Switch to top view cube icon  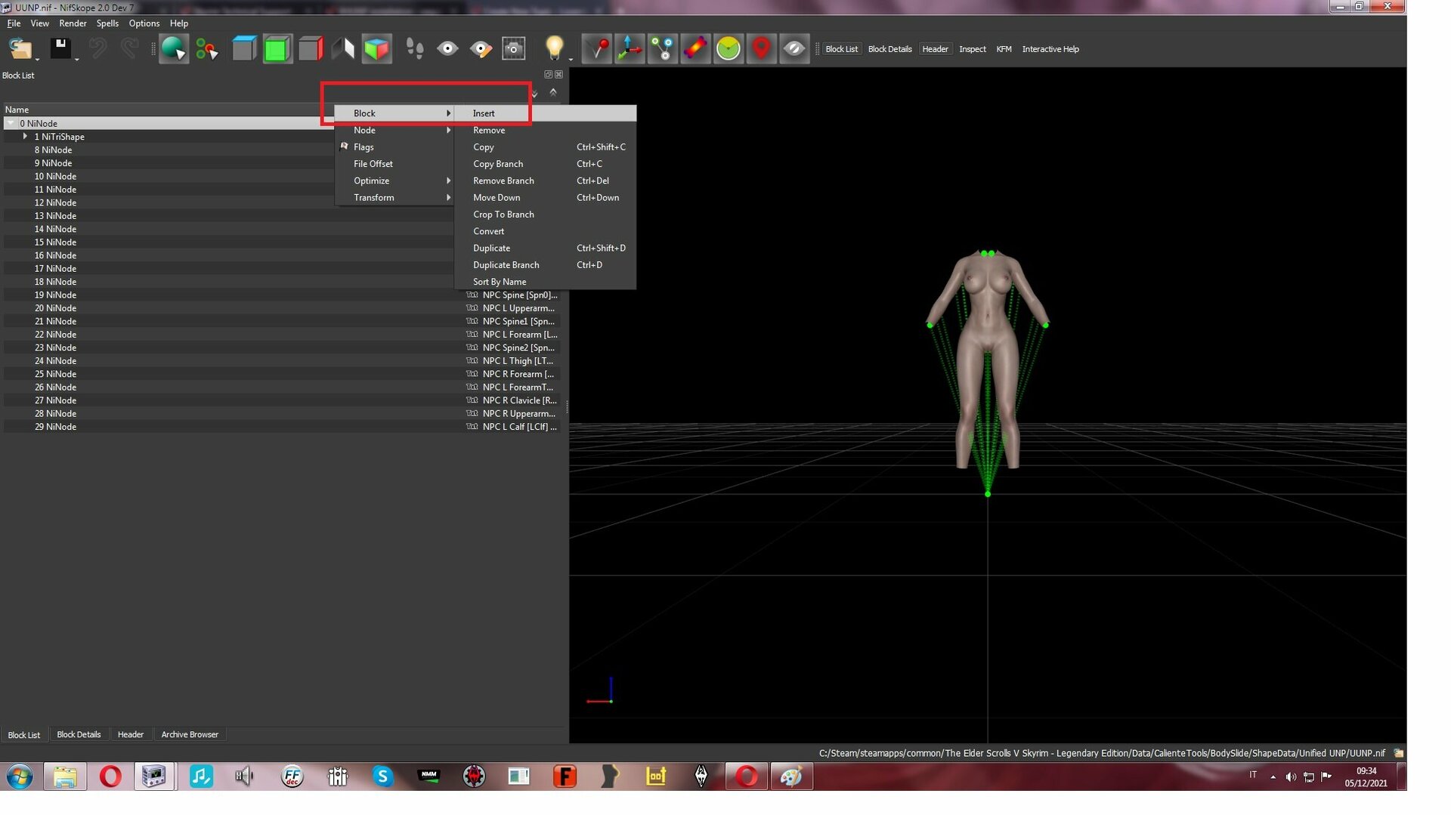(x=244, y=49)
